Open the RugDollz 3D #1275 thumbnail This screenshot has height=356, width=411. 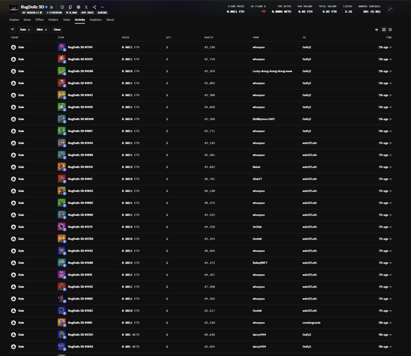62,227
